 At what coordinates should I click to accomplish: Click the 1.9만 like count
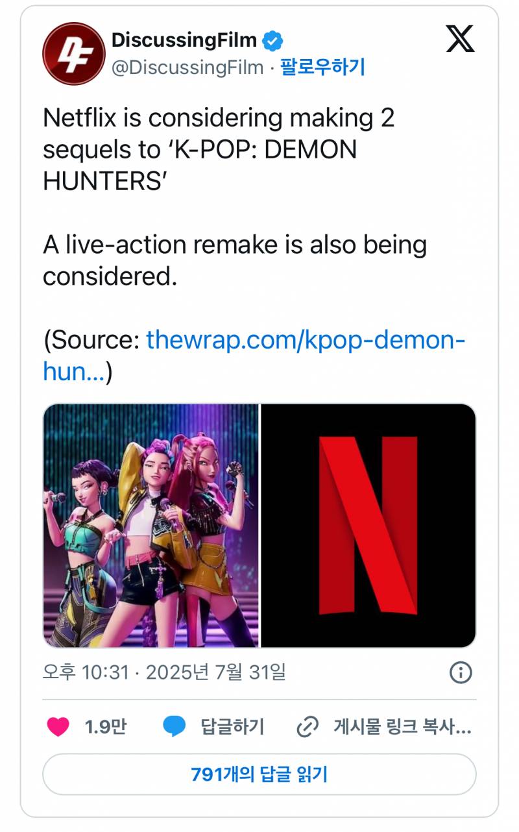point(105,727)
